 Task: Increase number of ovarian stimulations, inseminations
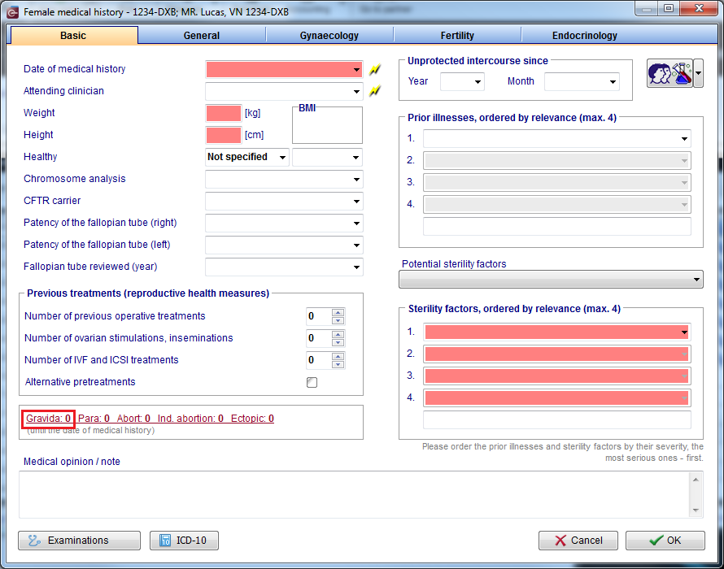pos(338,335)
